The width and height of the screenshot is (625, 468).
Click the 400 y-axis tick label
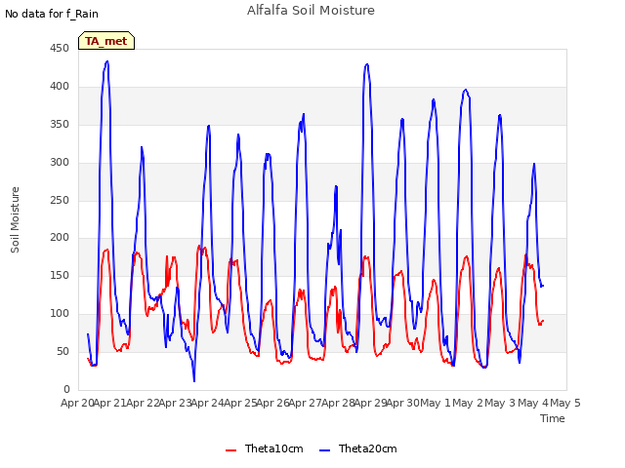60,87
